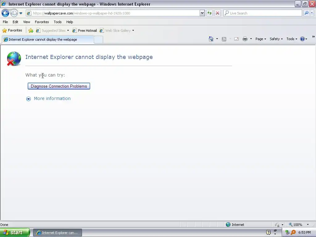This screenshot has height=237, width=316.
Task: Select the cannot display the webpage tab
Action: 48,39
